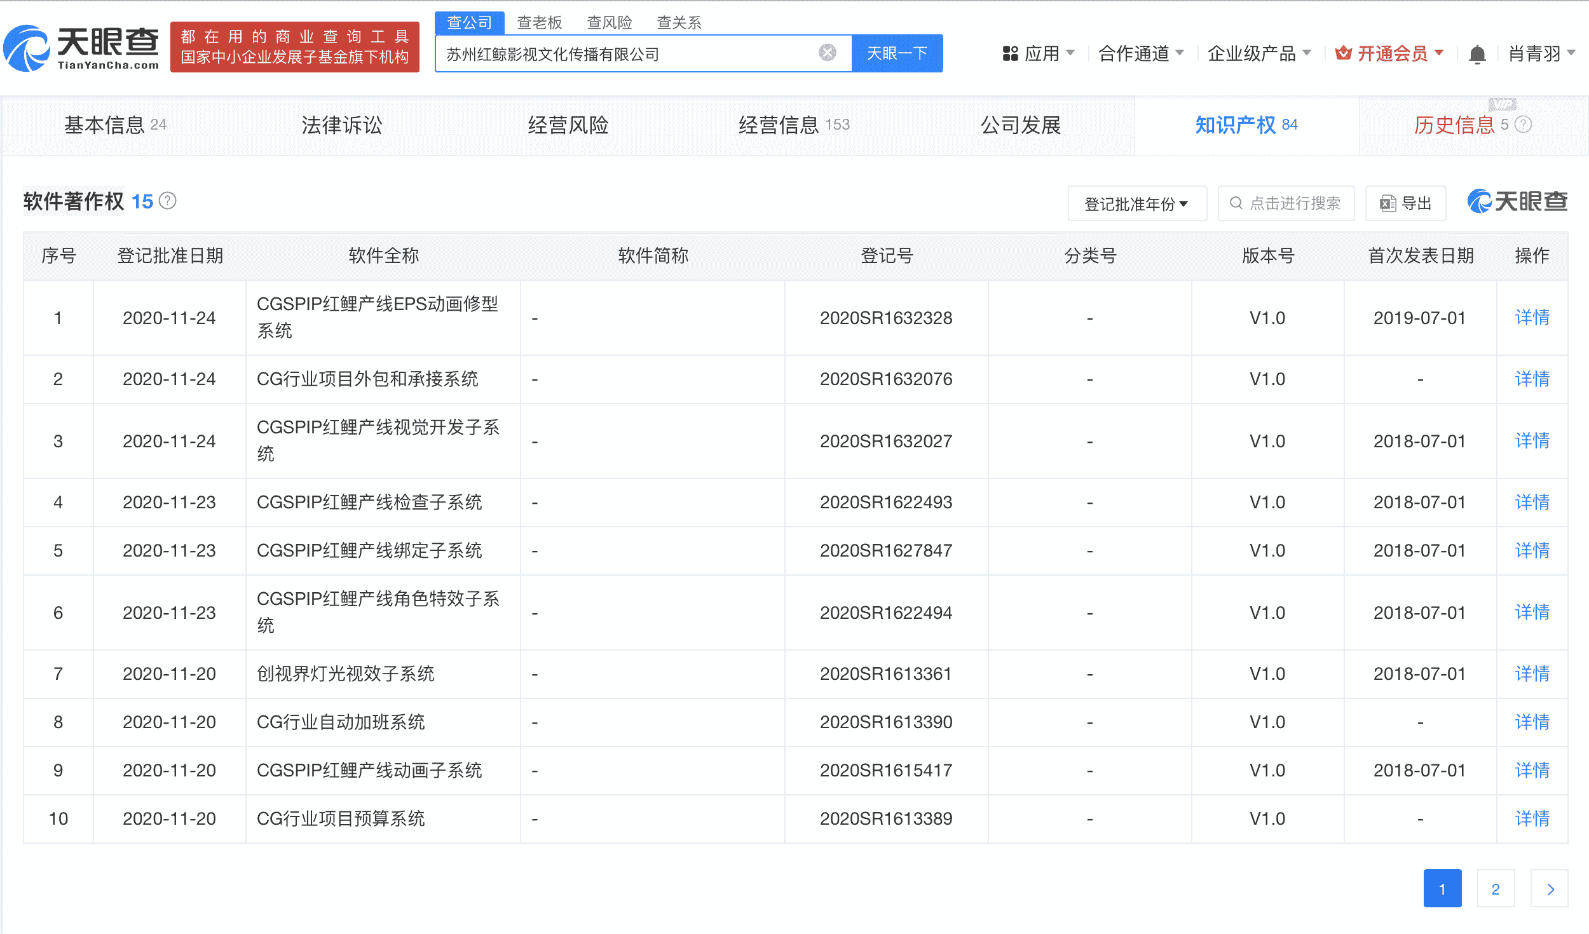
Task: Select the 经营信息 tab
Action: (x=779, y=125)
